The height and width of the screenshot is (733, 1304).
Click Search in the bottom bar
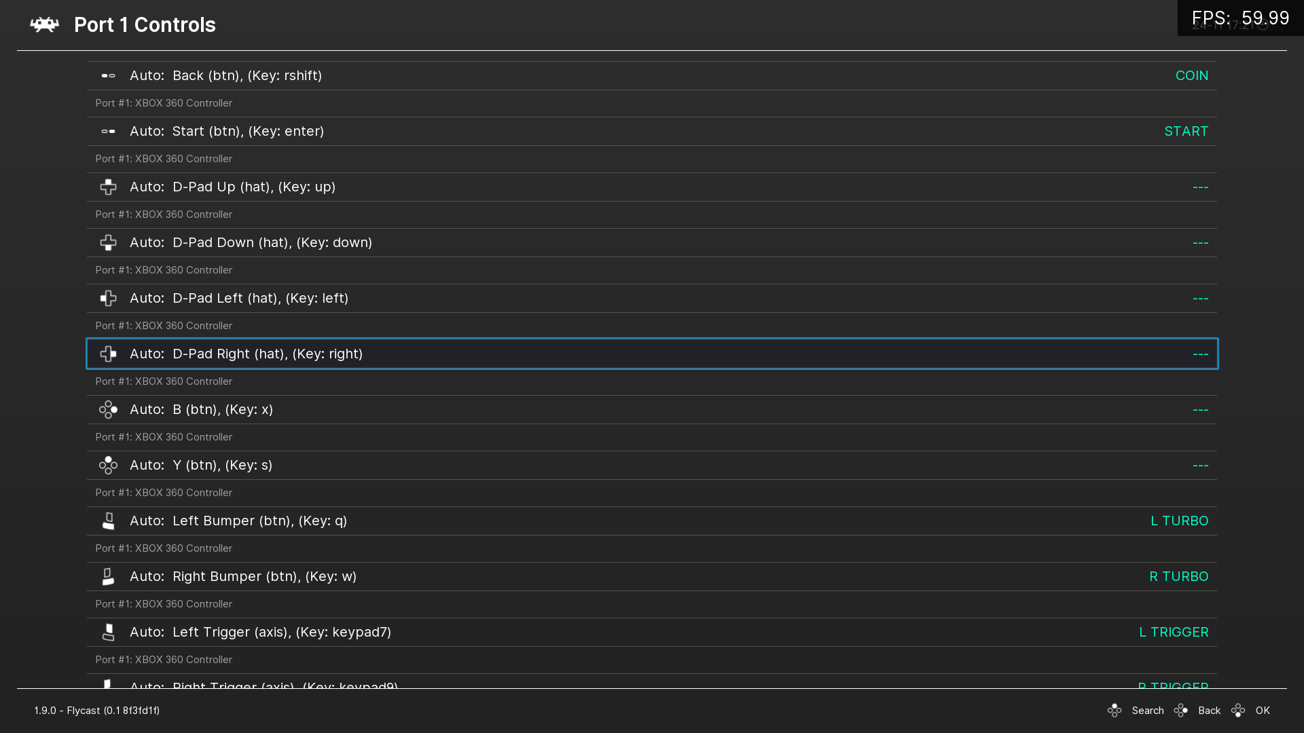point(1148,711)
